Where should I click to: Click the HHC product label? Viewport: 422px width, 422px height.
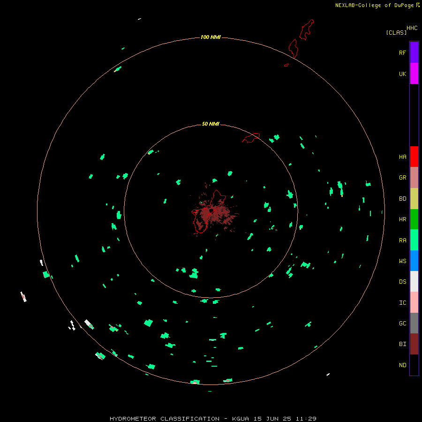(412, 28)
